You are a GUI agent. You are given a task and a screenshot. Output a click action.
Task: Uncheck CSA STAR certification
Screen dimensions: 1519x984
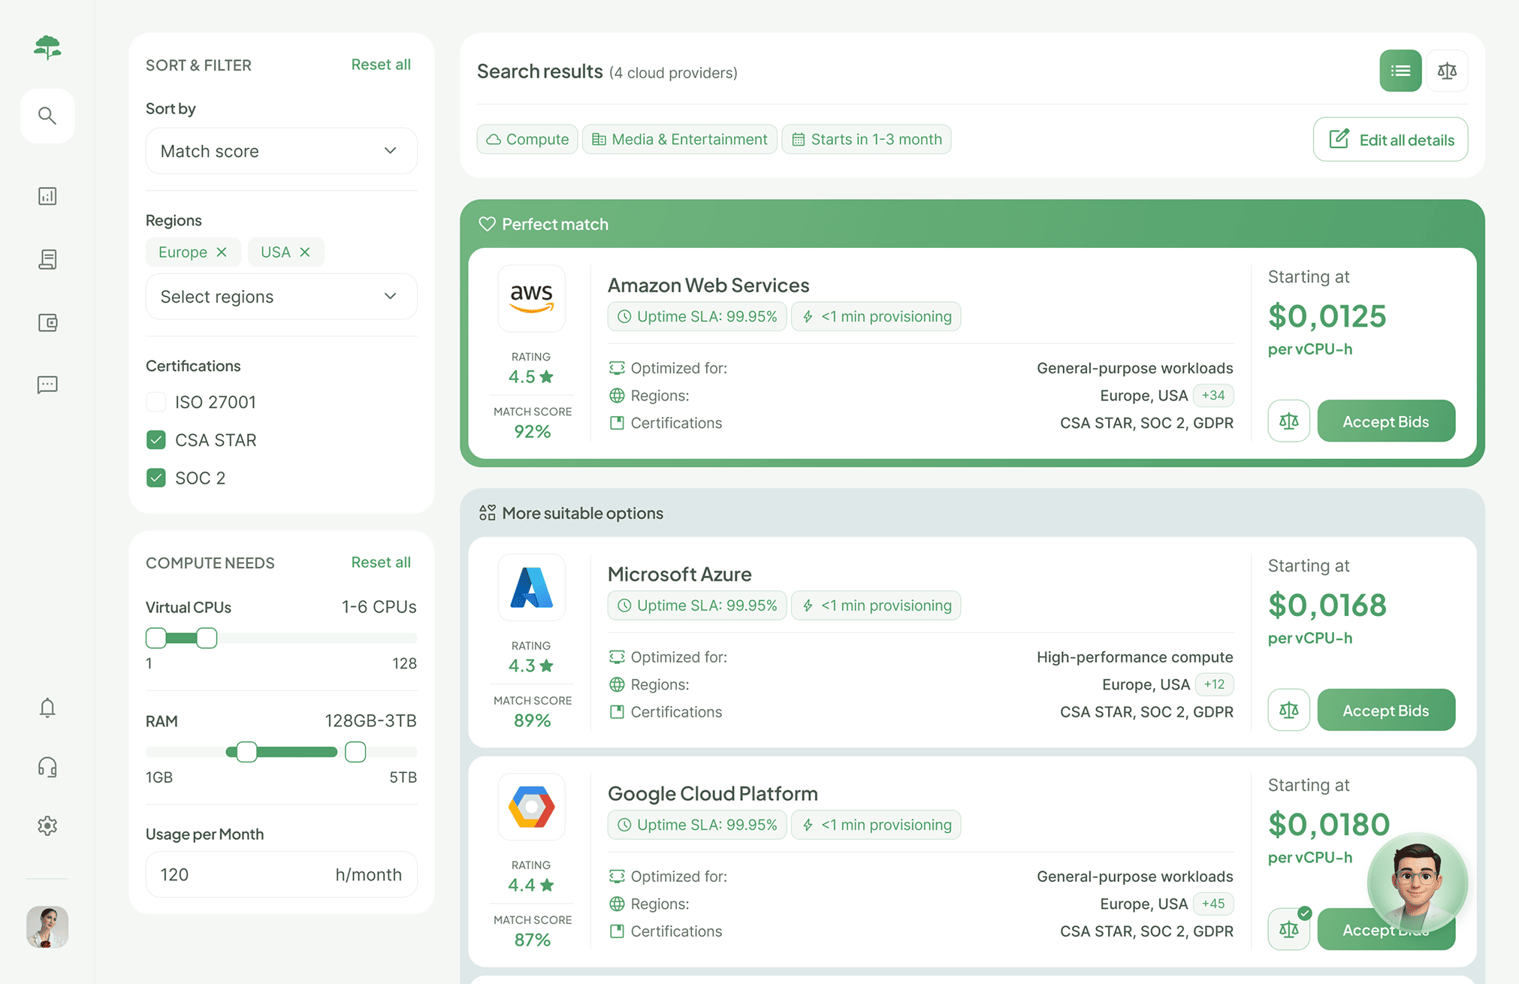point(156,440)
